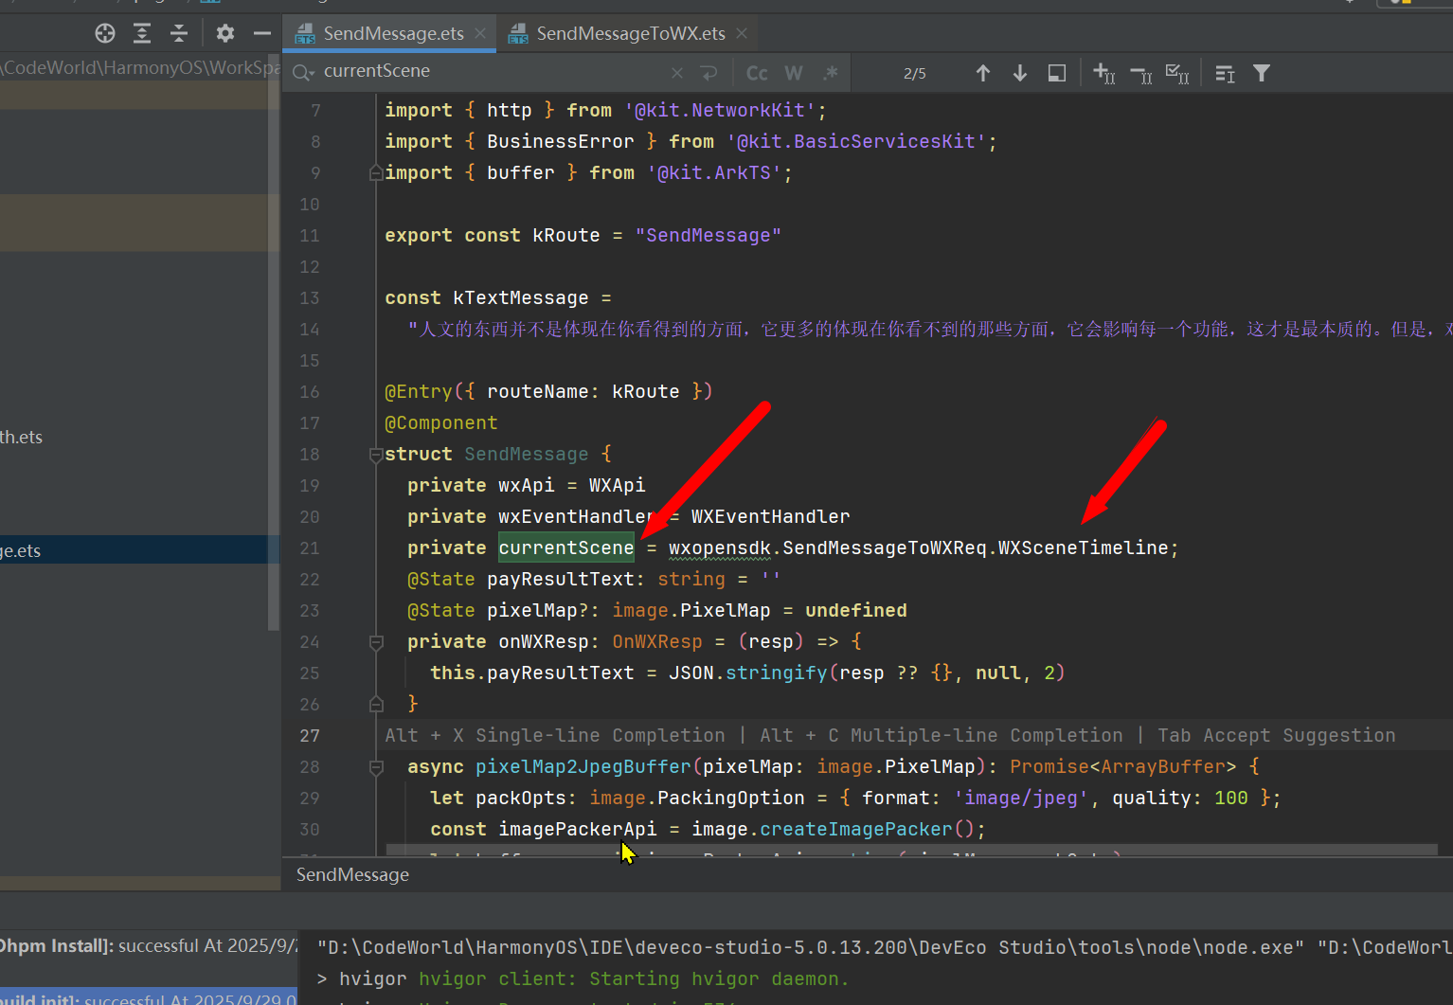
Task: Switch to SendMessageToWX.ets tab
Action: click(x=631, y=33)
